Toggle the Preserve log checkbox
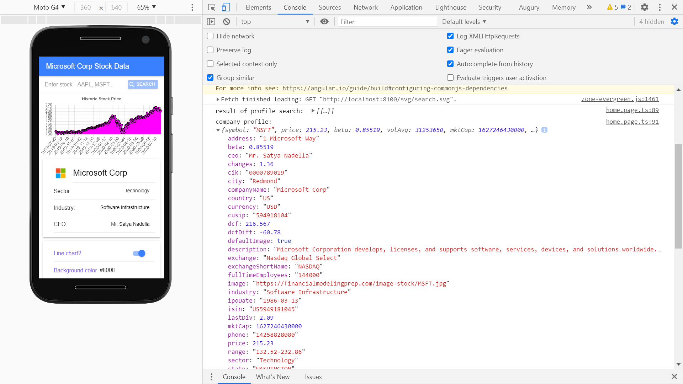 [x=211, y=50]
